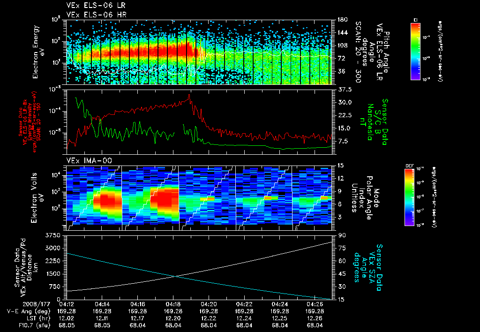Click the "Polar Angle" axis label
Screen dimensions: 480x332
369,198
